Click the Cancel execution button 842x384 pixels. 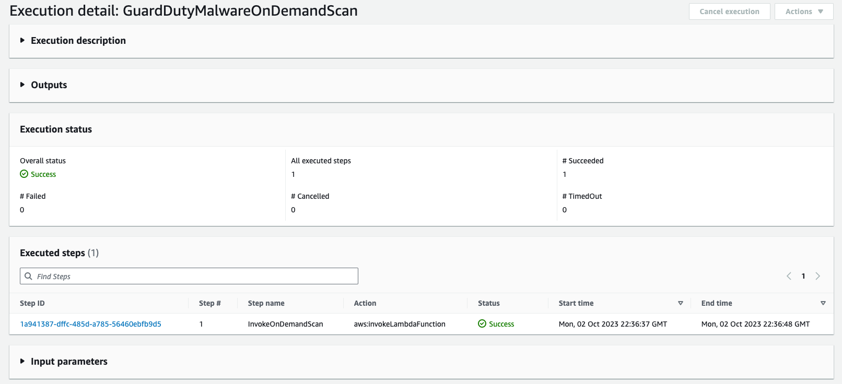coord(729,11)
